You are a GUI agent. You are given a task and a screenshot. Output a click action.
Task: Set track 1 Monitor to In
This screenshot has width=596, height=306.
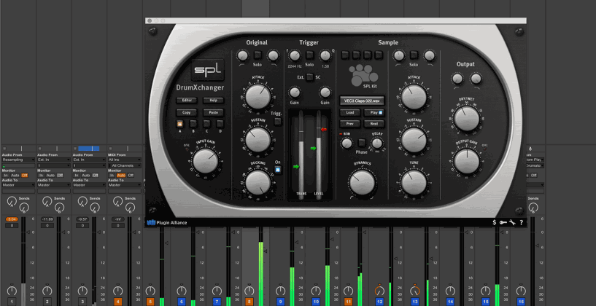point(6,175)
